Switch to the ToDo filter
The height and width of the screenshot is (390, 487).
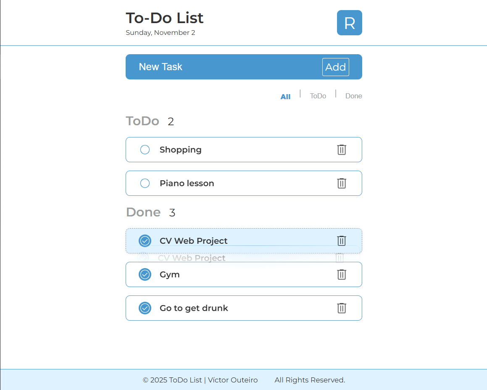coord(318,96)
